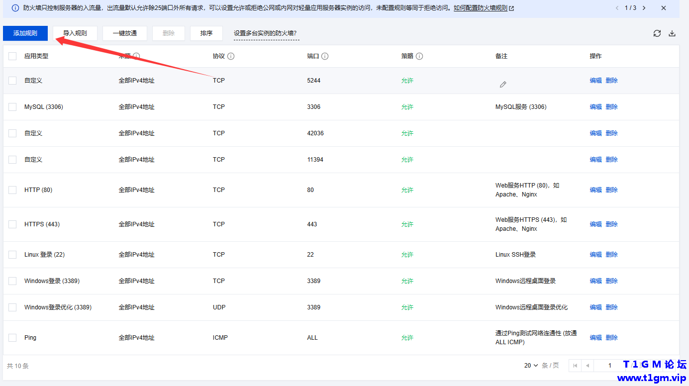
Task: Click the 导入规则 button
Action: 75,33
